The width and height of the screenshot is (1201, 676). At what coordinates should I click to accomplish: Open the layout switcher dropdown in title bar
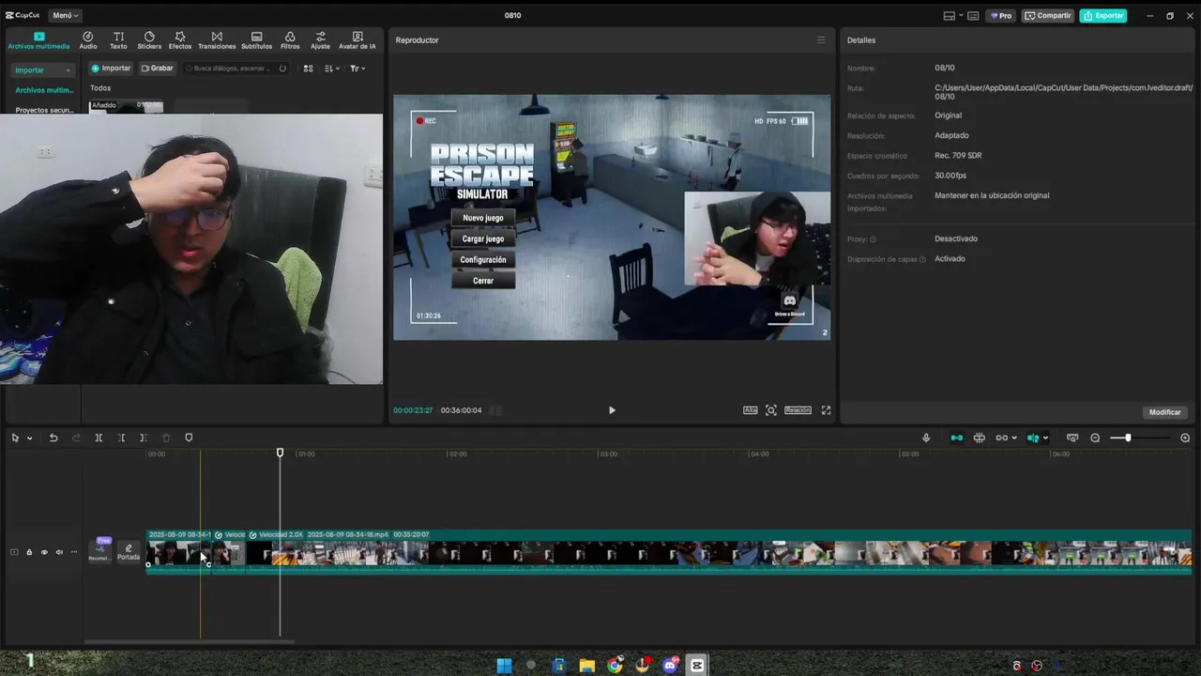click(952, 16)
